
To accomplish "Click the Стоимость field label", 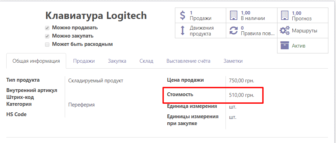I will (180, 94).
